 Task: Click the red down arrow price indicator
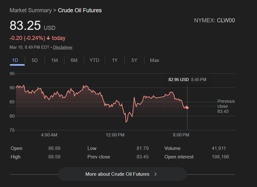pos(48,38)
